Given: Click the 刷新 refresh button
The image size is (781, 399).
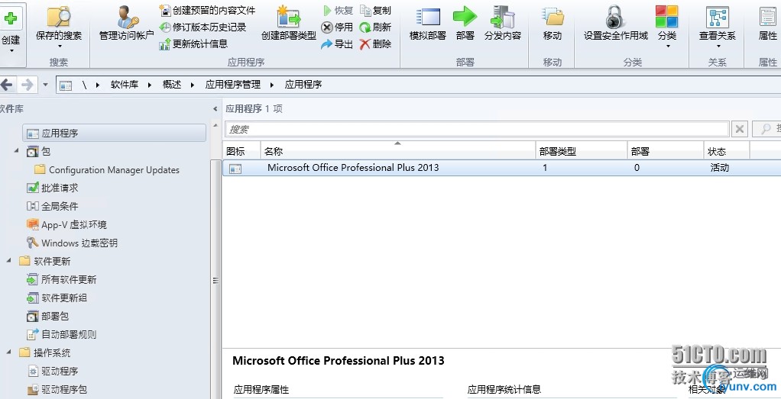Looking at the screenshot, I should click(x=375, y=27).
